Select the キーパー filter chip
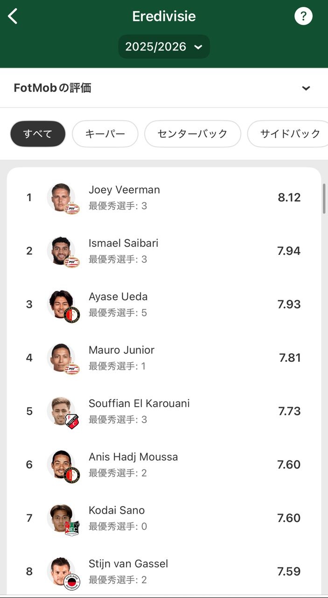The width and height of the screenshot is (328, 598). (x=105, y=134)
